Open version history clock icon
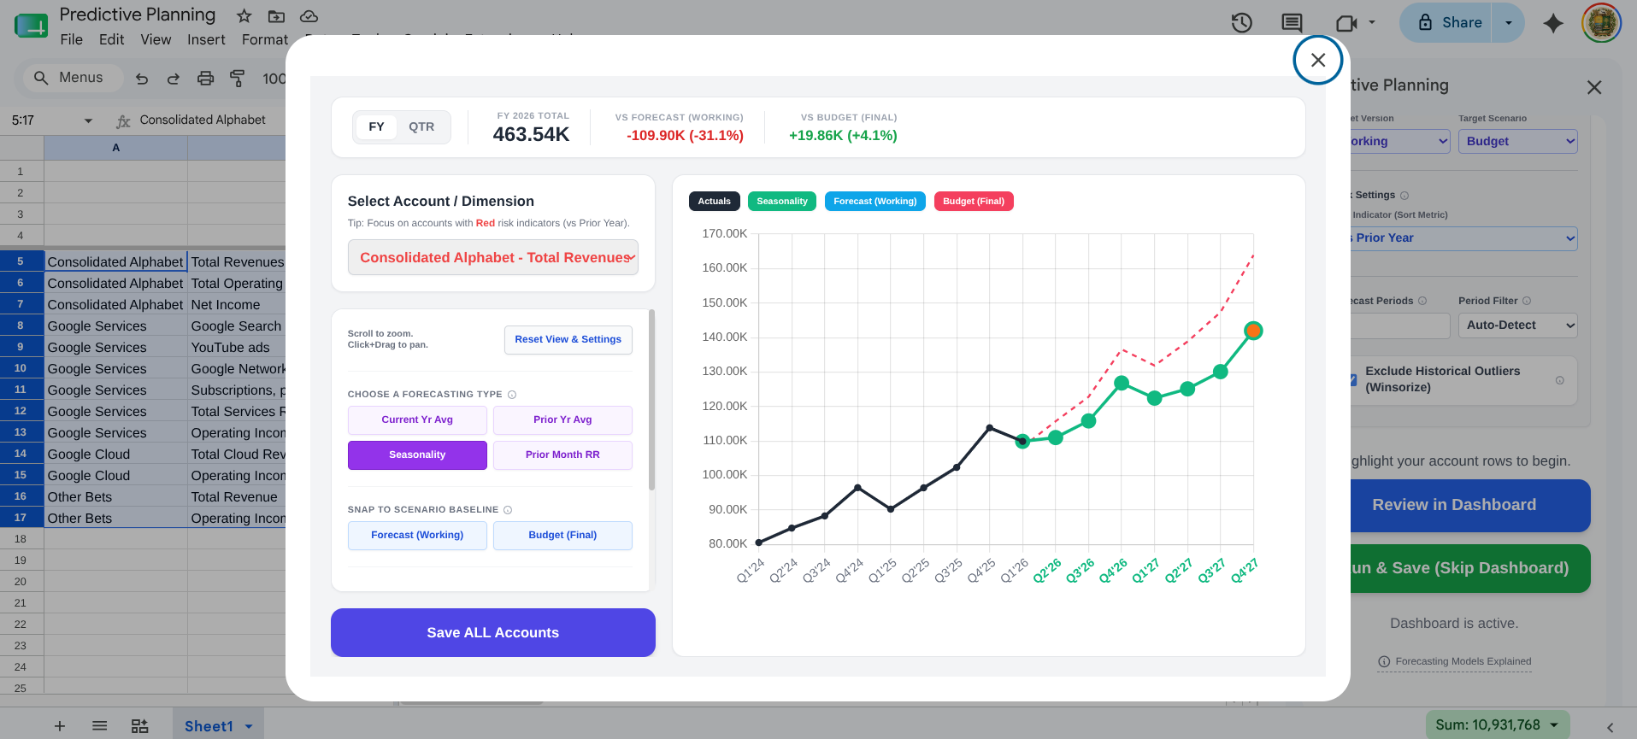This screenshot has width=1637, height=739. tap(1241, 23)
